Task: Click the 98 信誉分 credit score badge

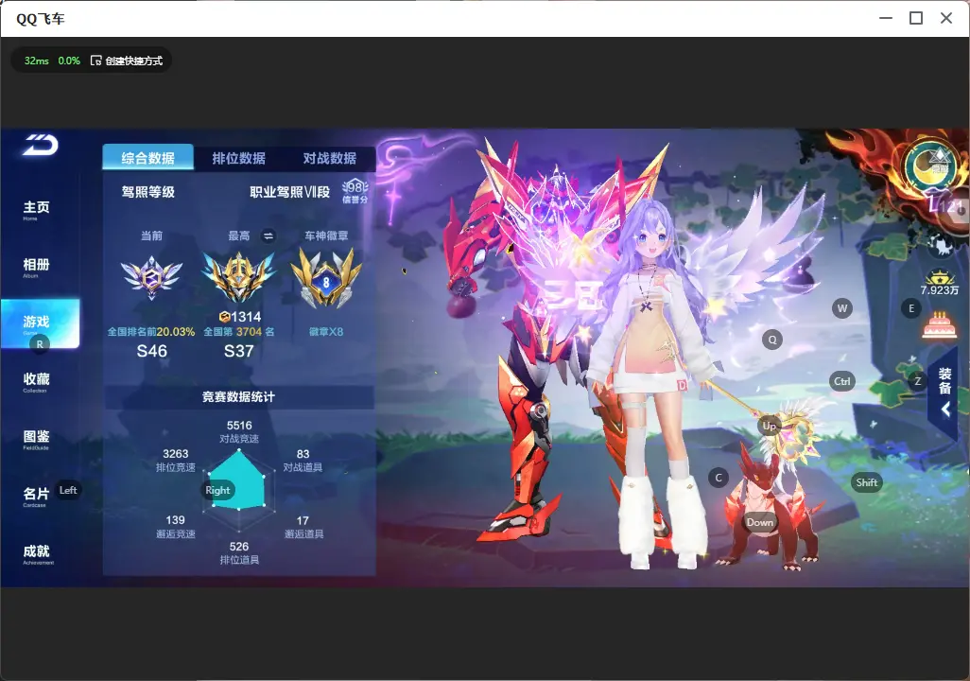Action: 355,191
